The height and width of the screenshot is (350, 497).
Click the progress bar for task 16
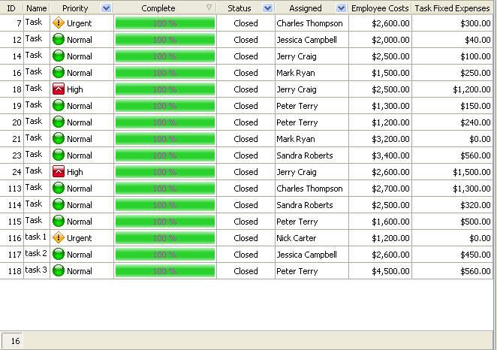(164, 73)
